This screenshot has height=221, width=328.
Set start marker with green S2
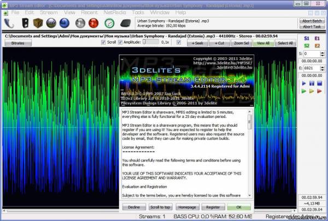click(307, 46)
